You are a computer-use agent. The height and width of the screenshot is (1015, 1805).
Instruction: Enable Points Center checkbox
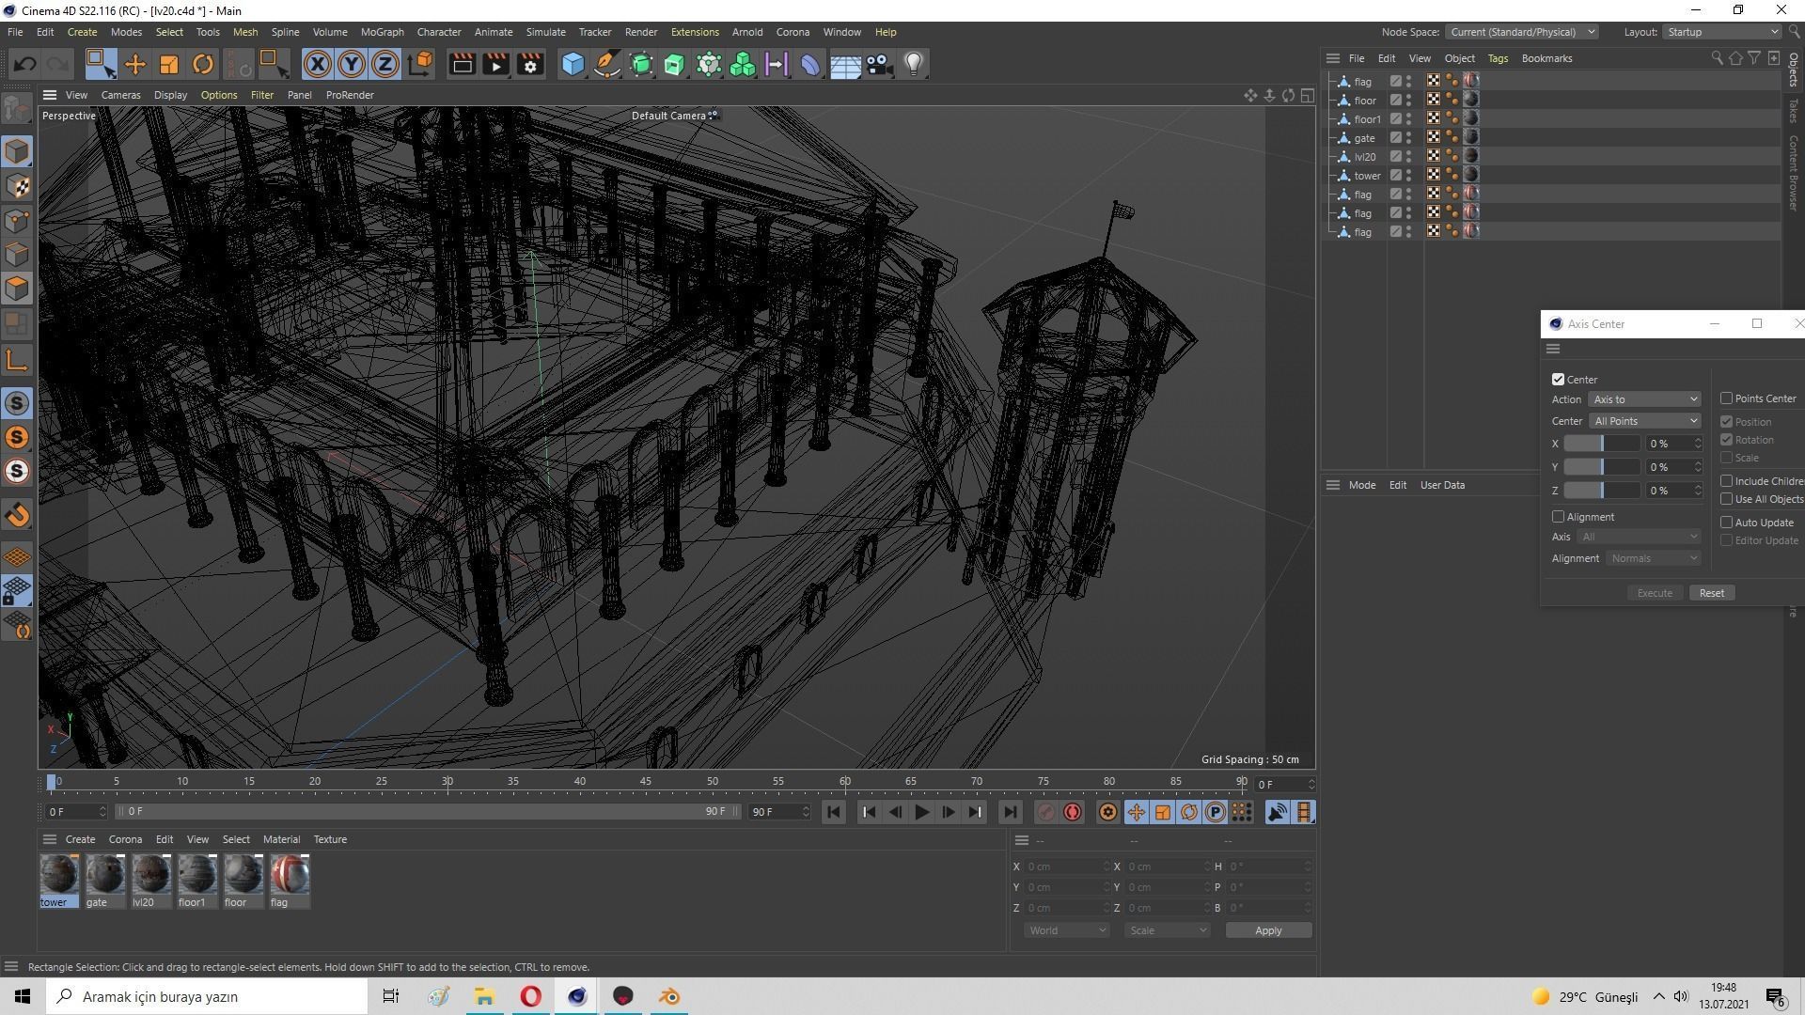1726,398
